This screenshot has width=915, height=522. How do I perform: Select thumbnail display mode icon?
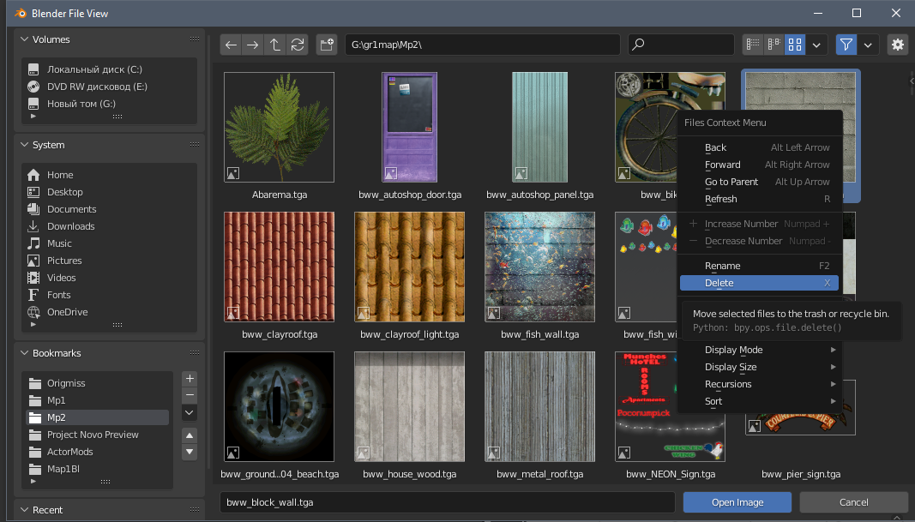795,45
